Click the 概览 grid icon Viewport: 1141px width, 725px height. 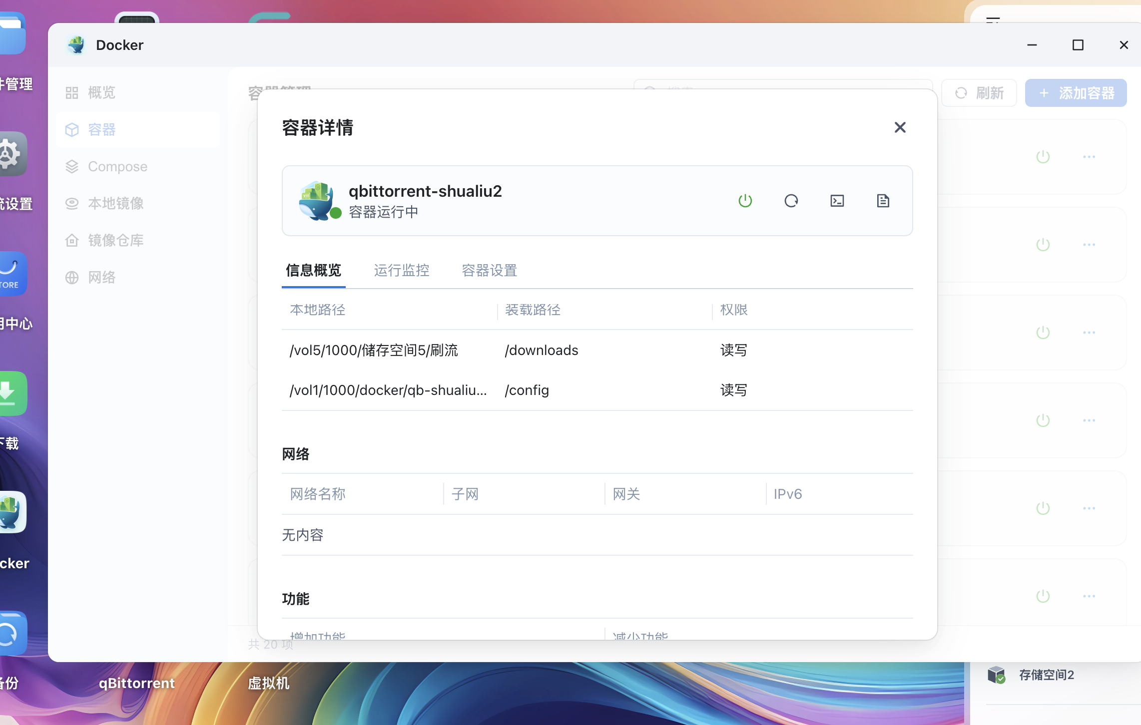tap(72, 93)
